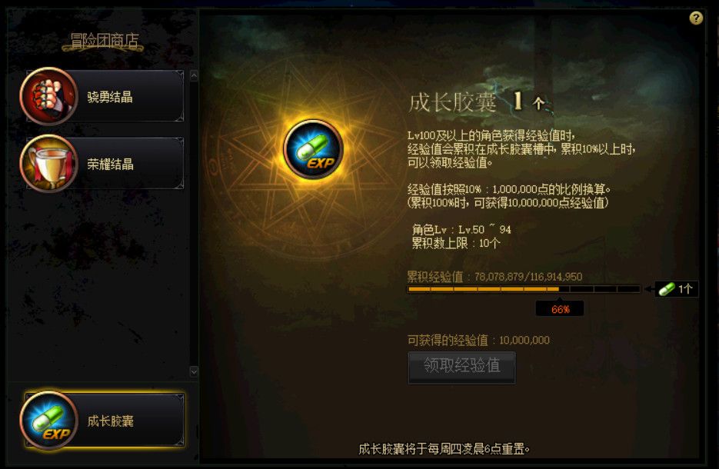The height and width of the screenshot is (469, 719).
Task: Click the sidebar scroll up arrow
Action: point(194,75)
